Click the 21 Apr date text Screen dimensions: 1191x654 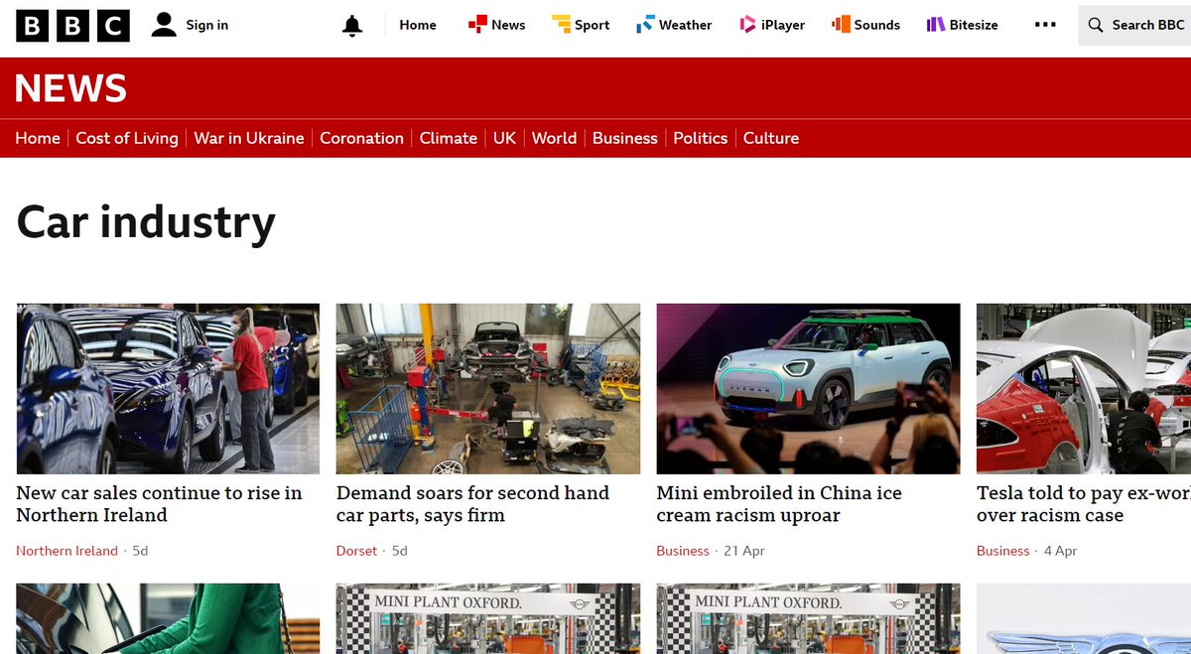point(744,551)
